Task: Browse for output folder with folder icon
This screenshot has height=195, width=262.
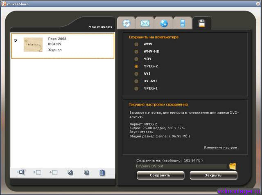Action: pyautogui.click(x=233, y=166)
